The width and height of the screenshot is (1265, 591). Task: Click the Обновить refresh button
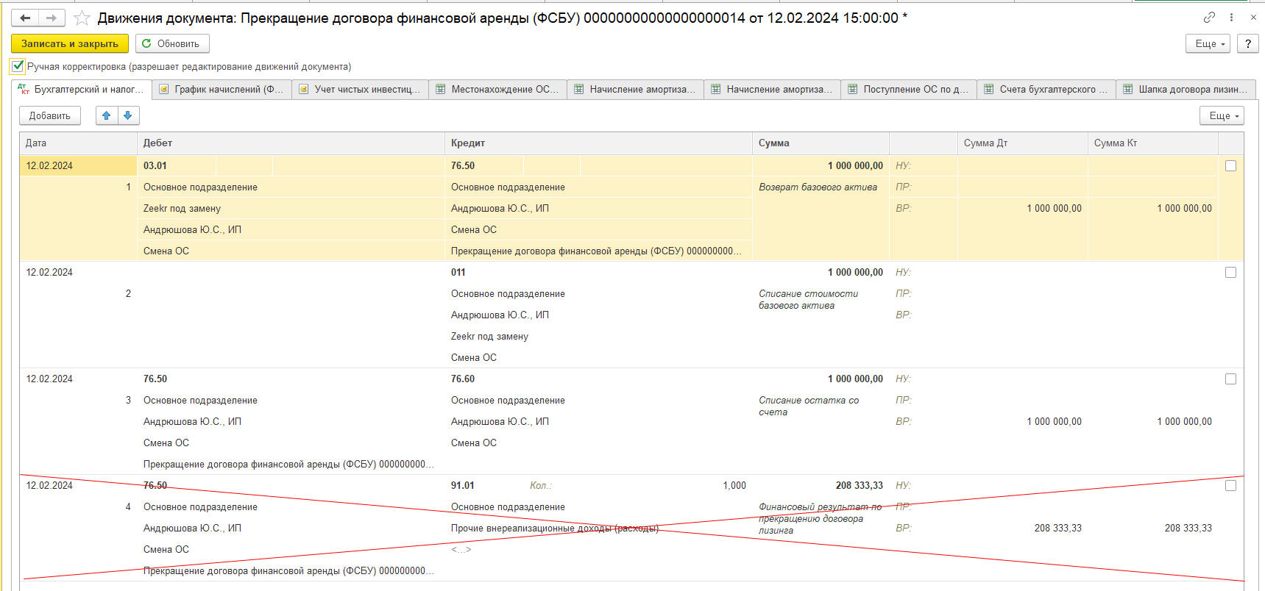click(x=172, y=43)
